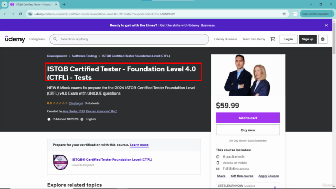This screenshot has height=189, width=336.
Task: Click the 6 practice tests text
Action: pyautogui.click(x=234, y=156)
